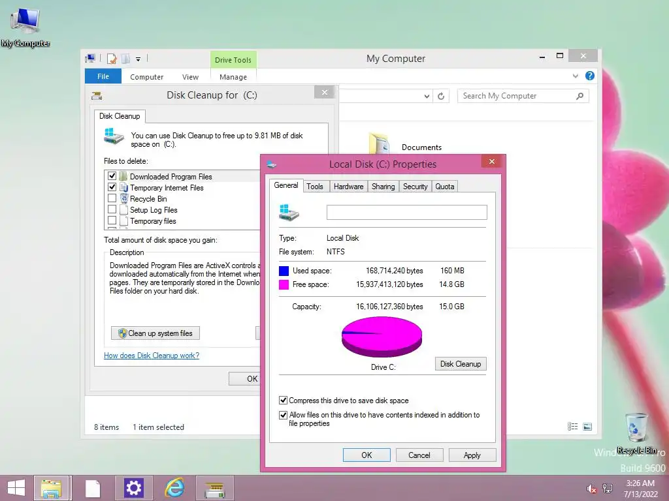Click the Disk Cleanup title bar icon
The width and height of the screenshot is (669, 501).
[97, 95]
